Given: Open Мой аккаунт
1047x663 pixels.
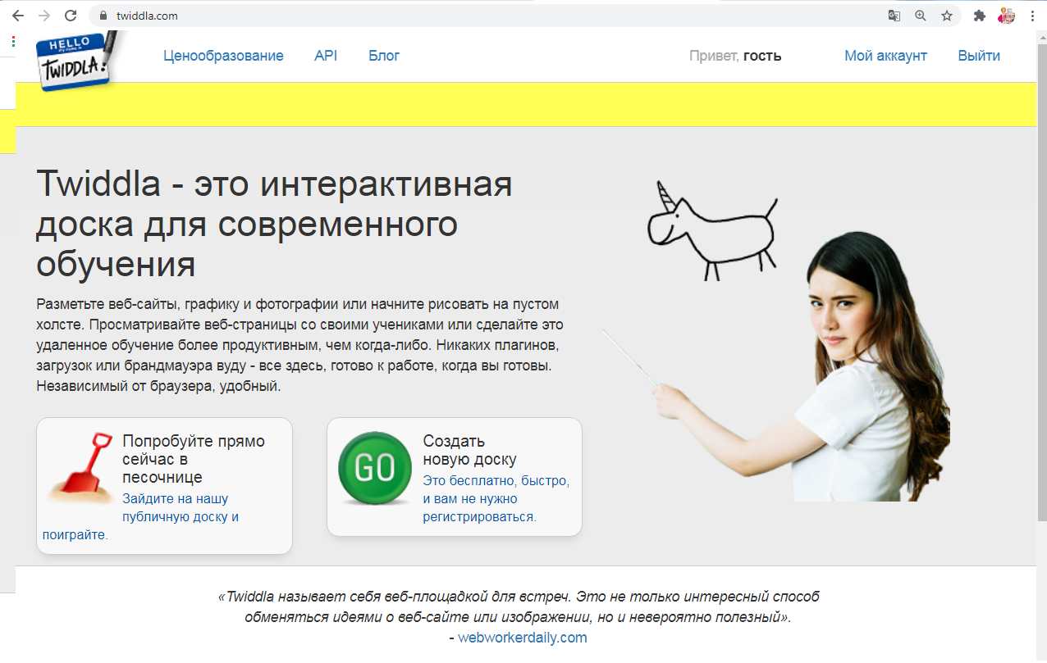Looking at the screenshot, I should [885, 56].
